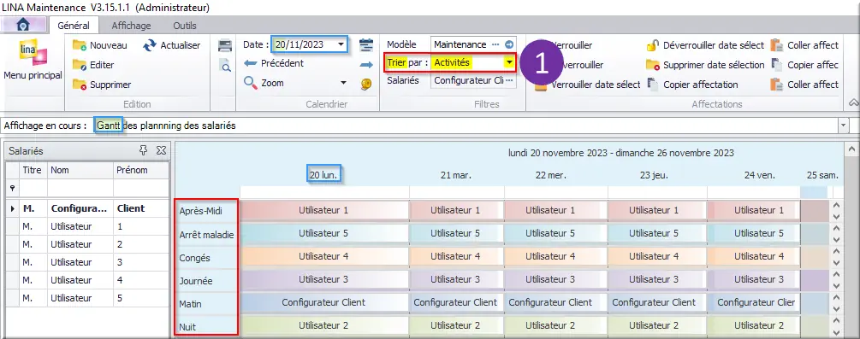Image resolution: width=860 pixels, height=339 pixels.
Task: Select Utilisateur 1 bar on 20 lun.
Action: pos(323,210)
